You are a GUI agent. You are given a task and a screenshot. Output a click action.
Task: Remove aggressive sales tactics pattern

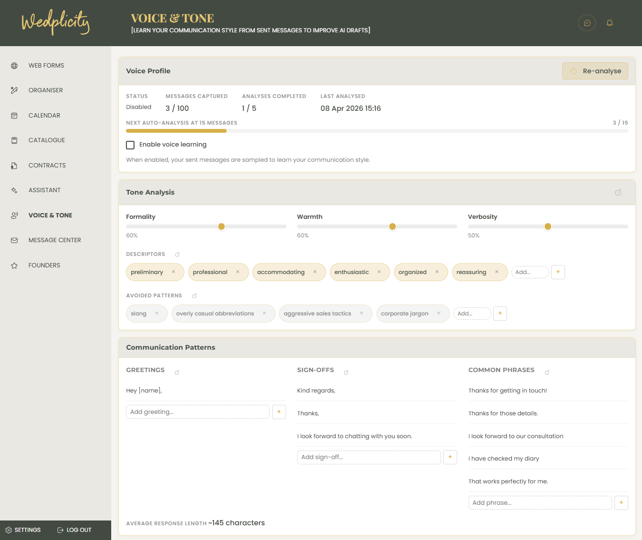[x=362, y=314]
